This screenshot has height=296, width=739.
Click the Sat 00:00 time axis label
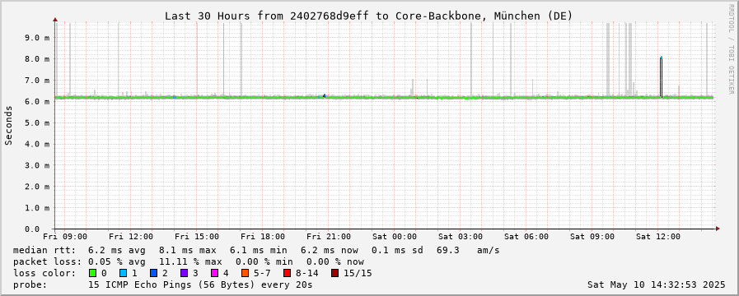click(395, 237)
